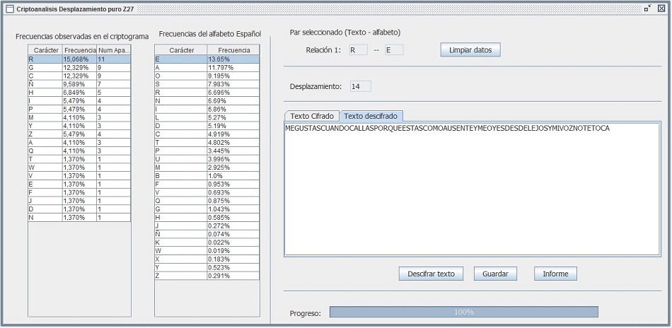Click the window icon in the title bar
The image size is (672, 328).
(9, 9)
